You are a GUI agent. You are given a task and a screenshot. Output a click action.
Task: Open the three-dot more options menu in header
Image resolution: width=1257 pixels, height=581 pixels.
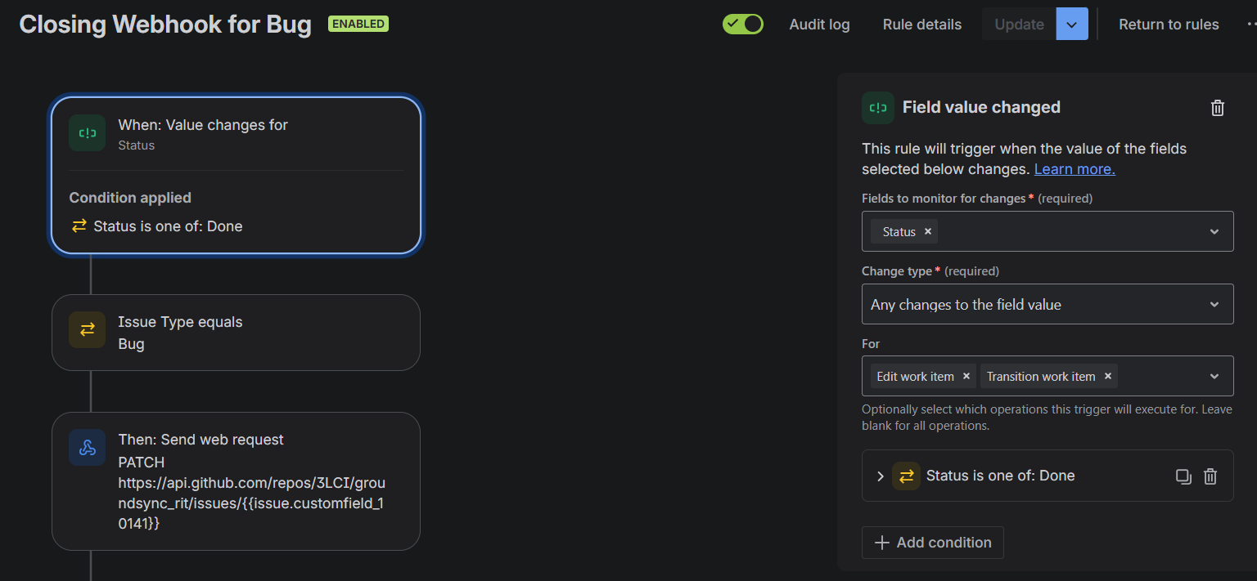pos(1250,25)
